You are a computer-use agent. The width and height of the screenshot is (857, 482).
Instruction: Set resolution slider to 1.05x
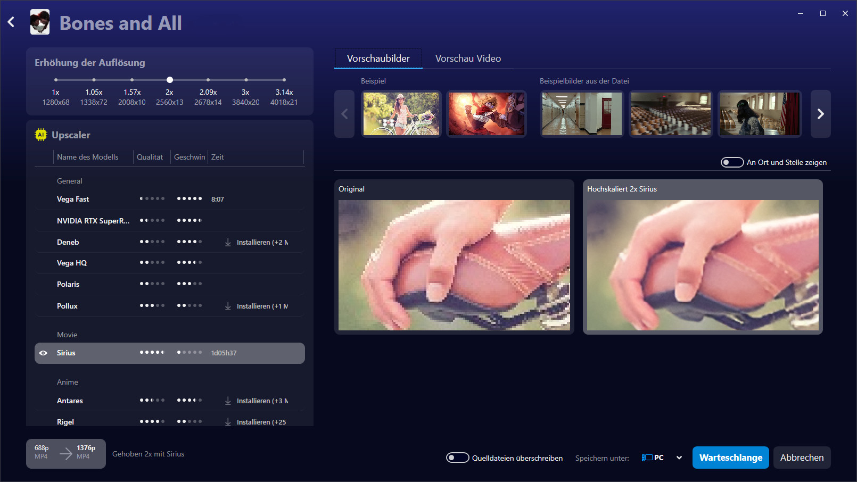click(x=94, y=80)
